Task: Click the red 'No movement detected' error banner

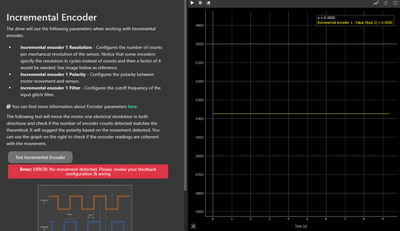Action: [88, 171]
